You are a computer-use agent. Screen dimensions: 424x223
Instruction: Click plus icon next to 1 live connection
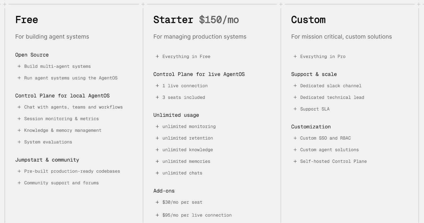tap(157, 86)
